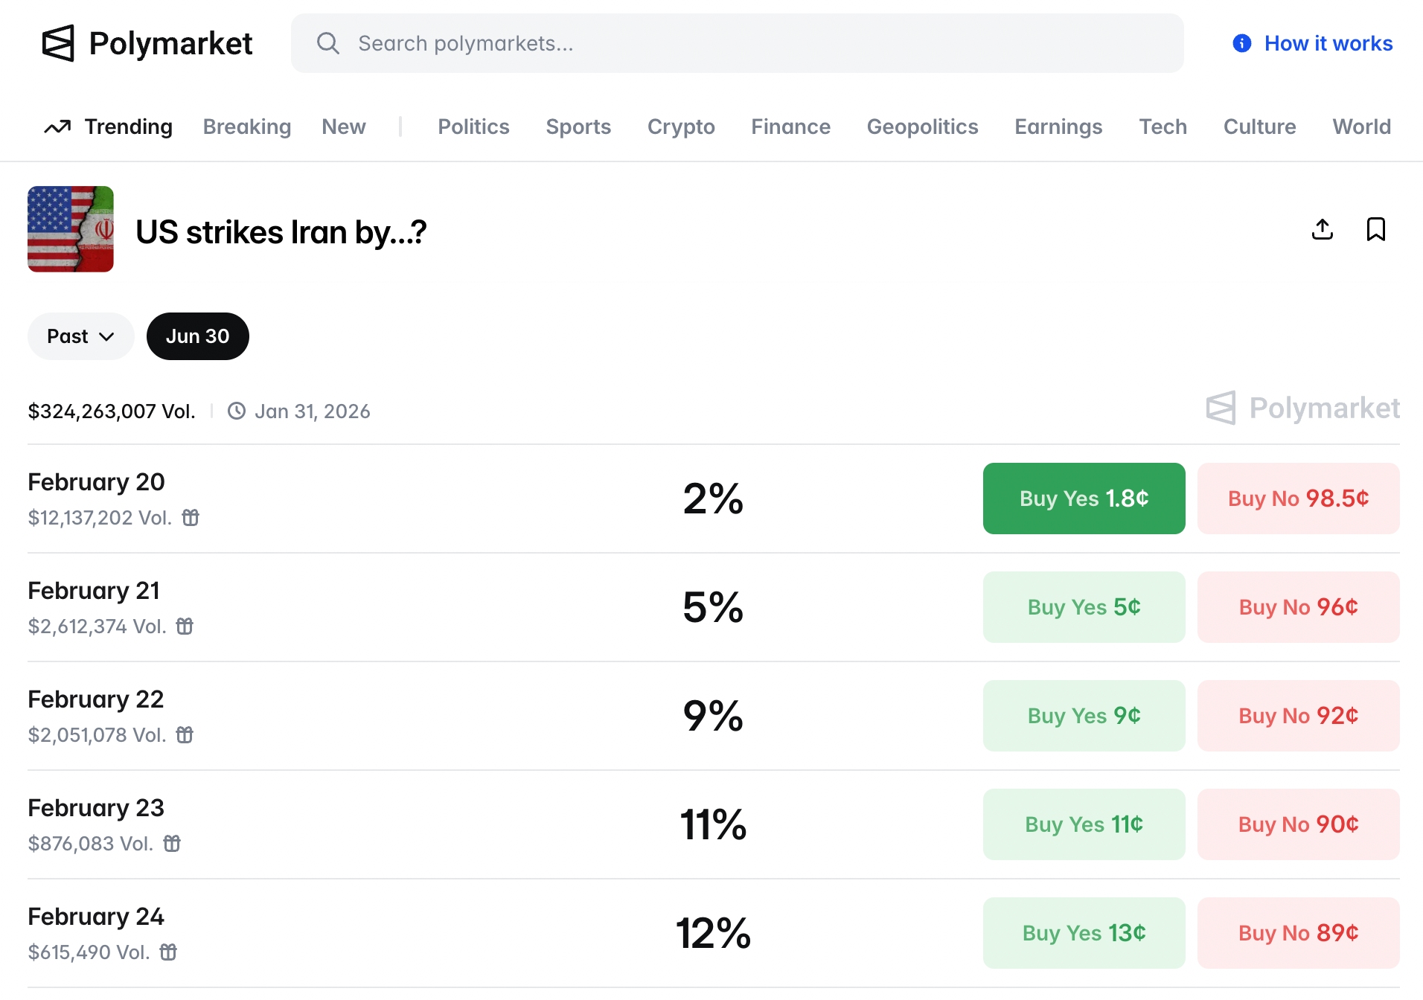Image resolution: width=1423 pixels, height=1000 pixels.
Task: Click the share upload icon
Action: click(x=1322, y=229)
